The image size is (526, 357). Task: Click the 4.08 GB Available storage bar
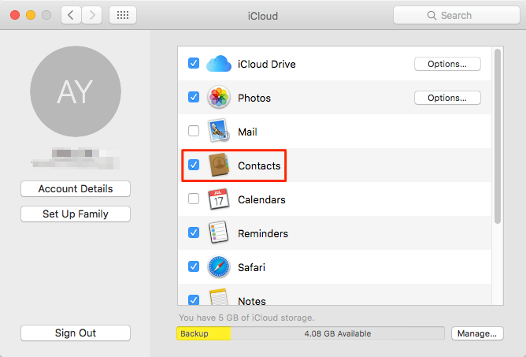[338, 333]
